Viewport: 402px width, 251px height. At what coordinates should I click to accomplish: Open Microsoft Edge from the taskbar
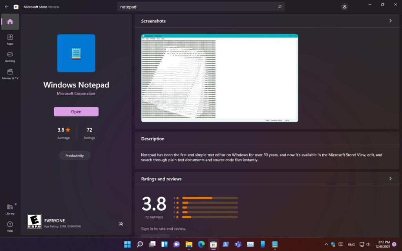[x=201, y=244]
